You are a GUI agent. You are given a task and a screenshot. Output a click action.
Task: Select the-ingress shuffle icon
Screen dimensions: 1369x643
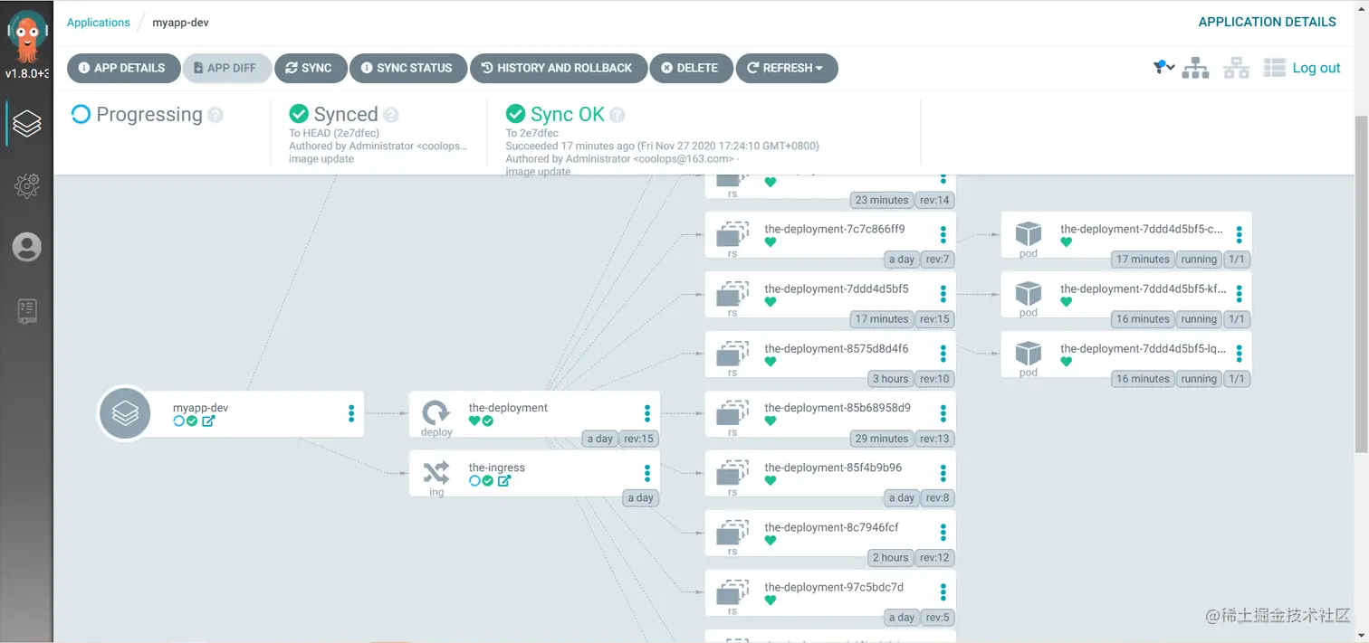tap(436, 471)
